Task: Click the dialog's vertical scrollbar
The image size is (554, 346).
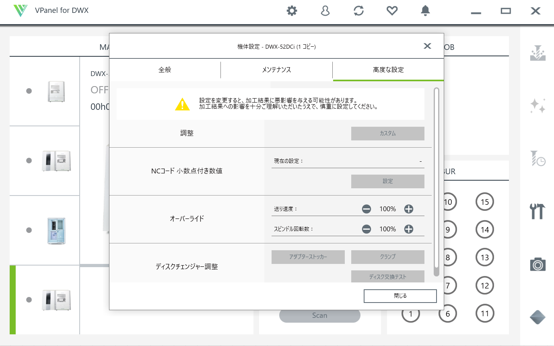Action: click(437, 182)
